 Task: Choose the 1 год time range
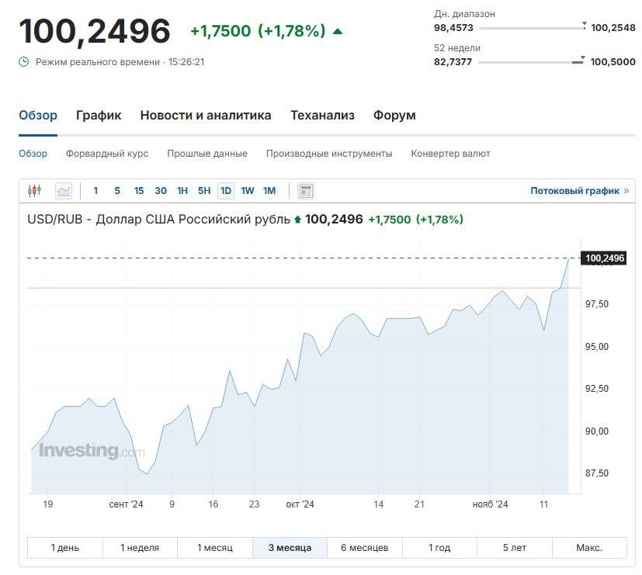439,548
